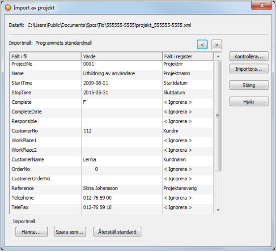
Task: Open register field for Responsible row
Action: tap(188, 121)
